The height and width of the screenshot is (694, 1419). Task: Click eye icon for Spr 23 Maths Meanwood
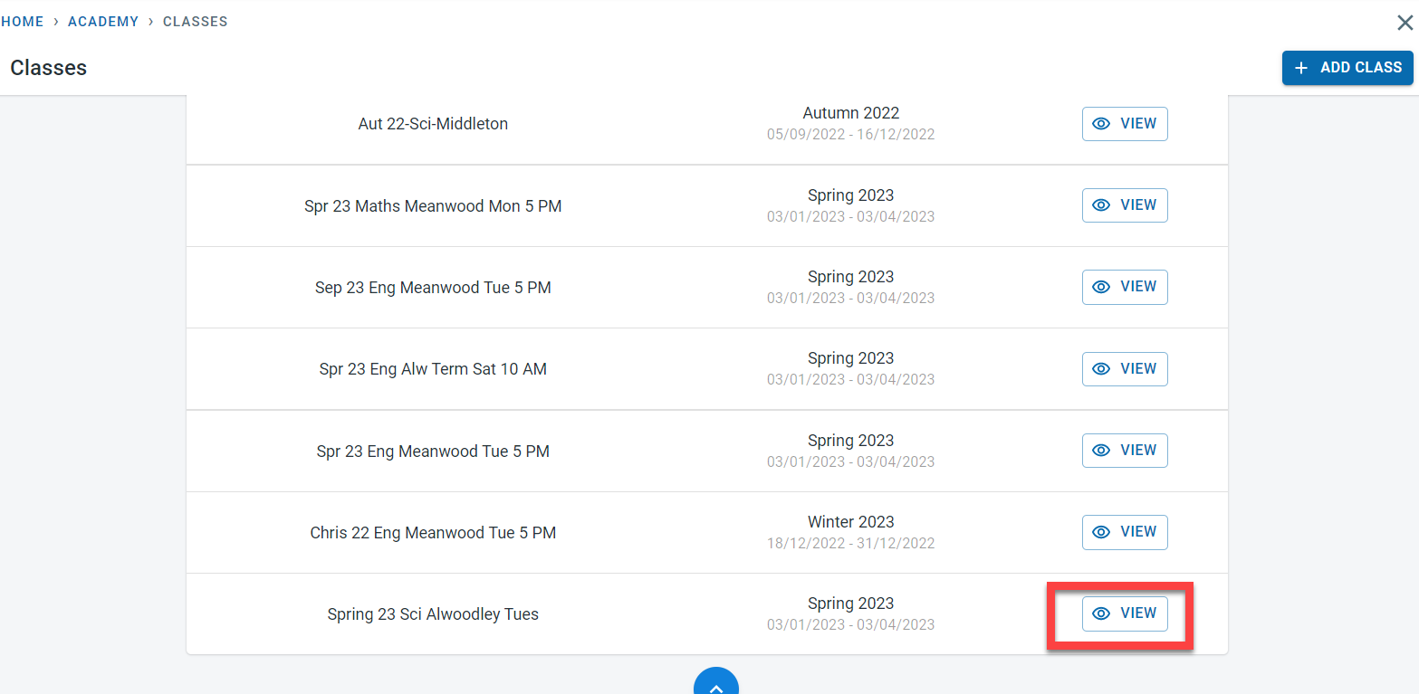pos(1101,205)
